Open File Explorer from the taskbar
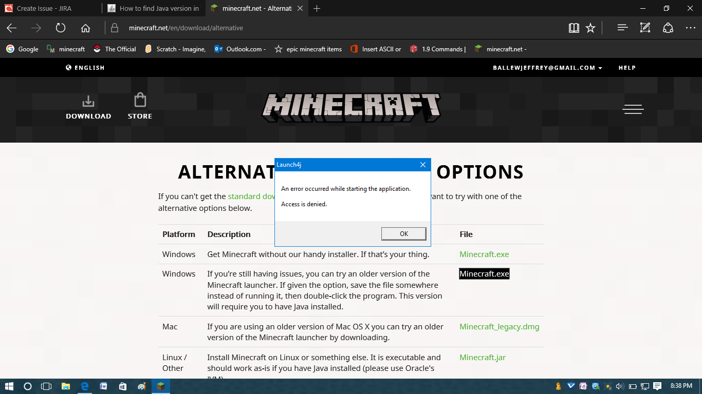Screen dimensions: 702x394 [66, 386]
